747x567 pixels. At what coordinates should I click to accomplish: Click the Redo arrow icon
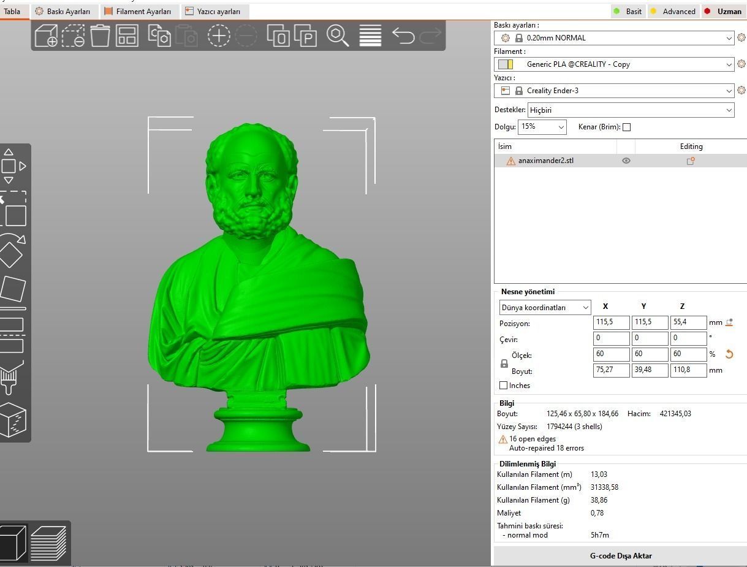(x=430, y=36)
